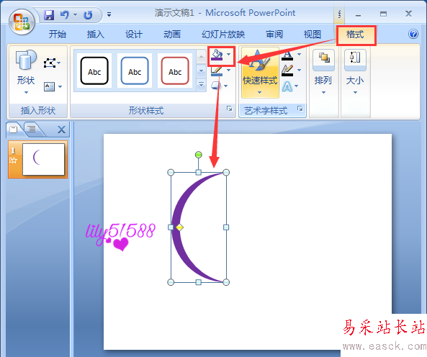Close the slides thumbnail pane
Viewport: 427px width, 357px height.
point(61,130)
